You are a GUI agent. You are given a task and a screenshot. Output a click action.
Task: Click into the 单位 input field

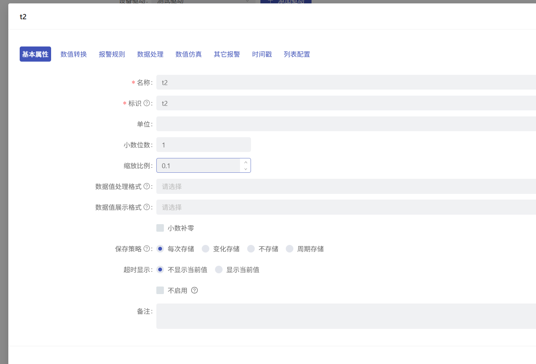(x=346, y=124)
